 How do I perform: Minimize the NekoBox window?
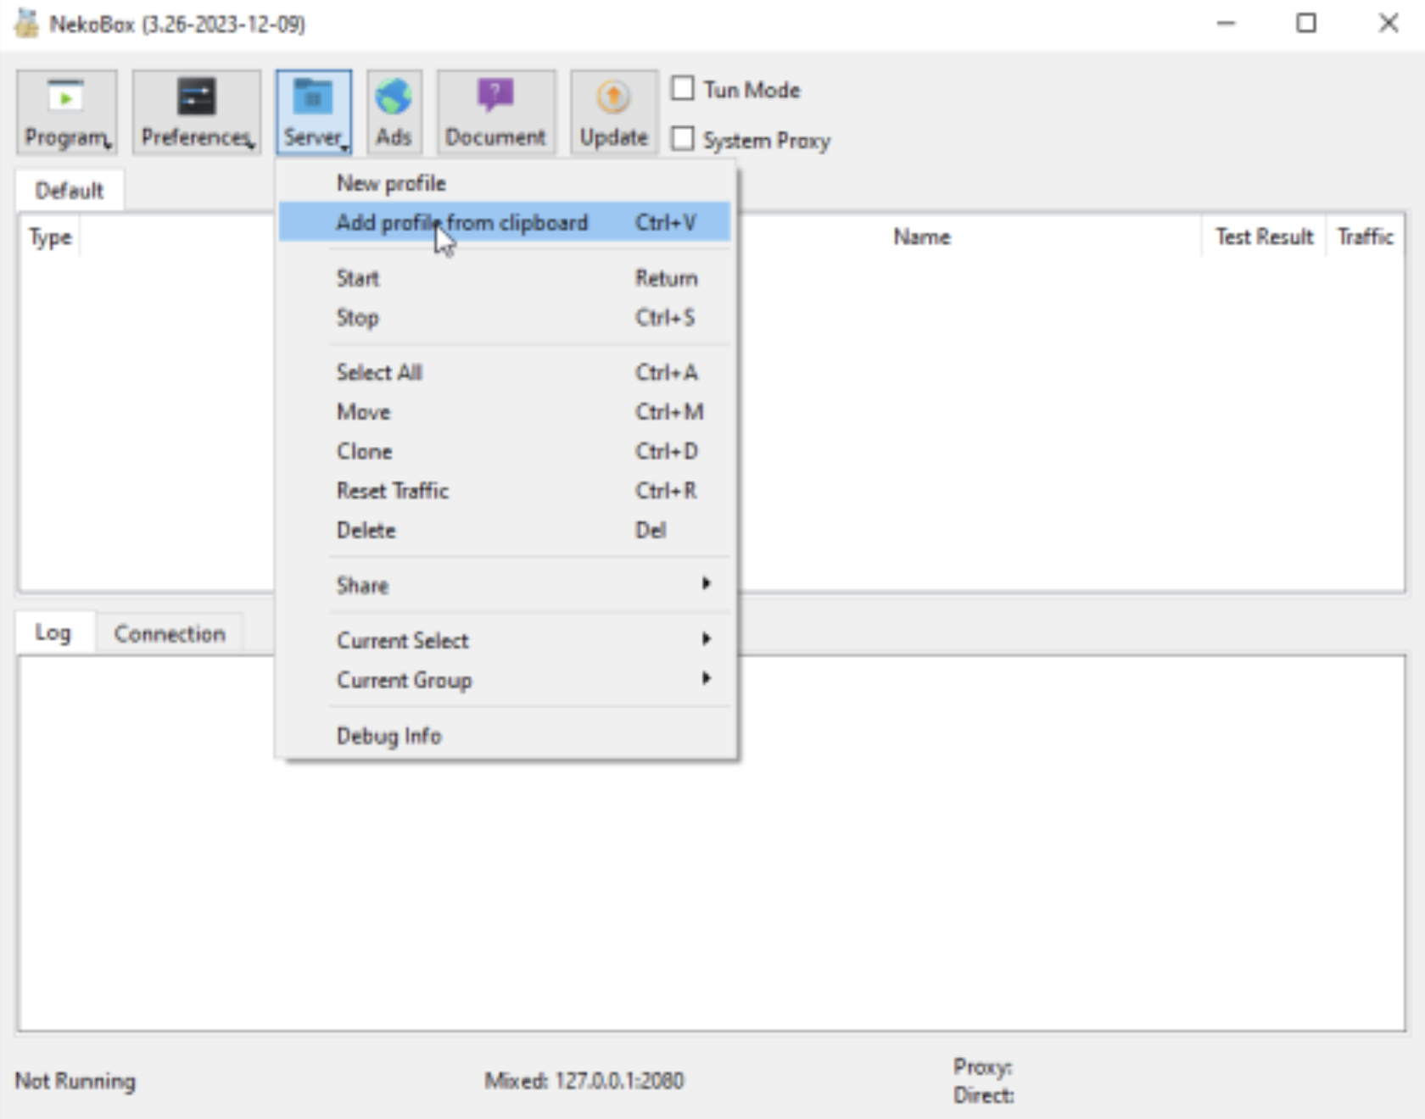pos(1227,24)
